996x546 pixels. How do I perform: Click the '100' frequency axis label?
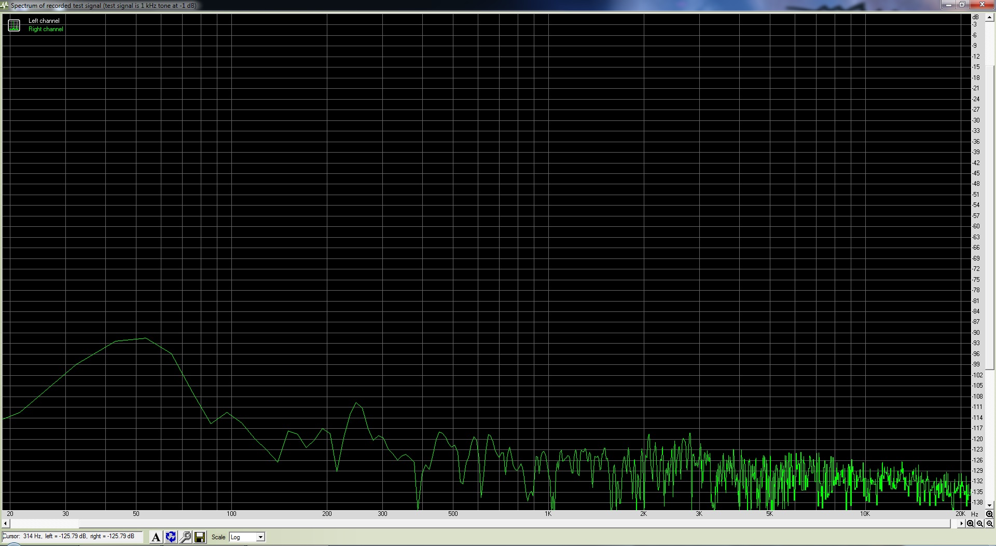tap(231, 514)
